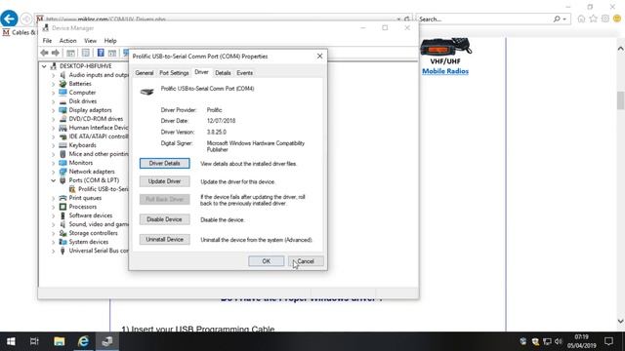
Task: Switch to the Events tab
Action: tap(245, 73)
